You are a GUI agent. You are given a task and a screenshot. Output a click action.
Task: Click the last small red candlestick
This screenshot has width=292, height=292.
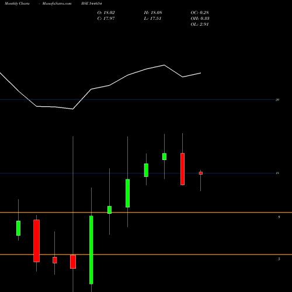(201, 173)
